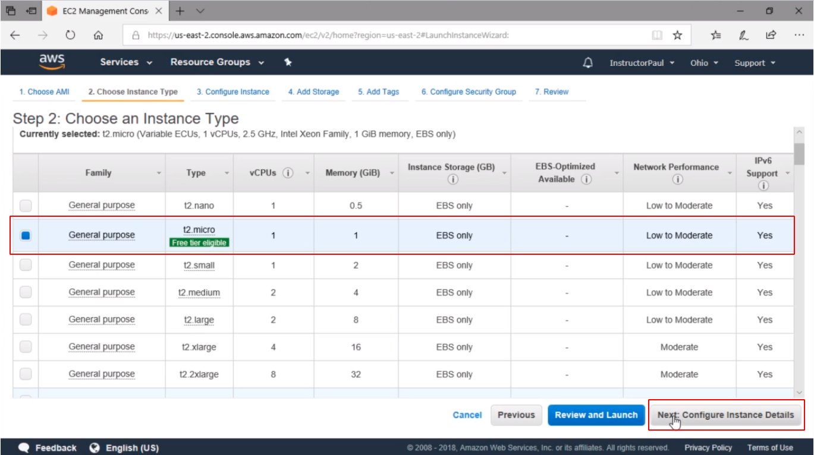The width and height of the screenshot is (814, 455).
Task: Open the Resource Groups dropdown
Action: pos(217,62)
